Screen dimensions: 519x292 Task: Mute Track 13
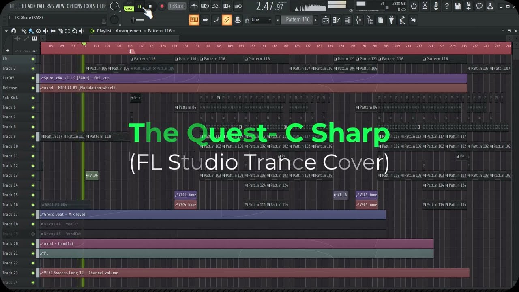[33, 176]
